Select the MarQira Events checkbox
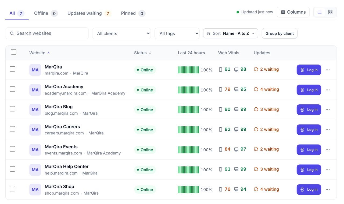Image resolution: width=344 pixels, height=204 pixels. coord(12,149)
